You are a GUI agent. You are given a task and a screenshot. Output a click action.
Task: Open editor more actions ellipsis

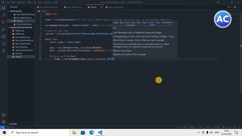click(x=239, y=7)
